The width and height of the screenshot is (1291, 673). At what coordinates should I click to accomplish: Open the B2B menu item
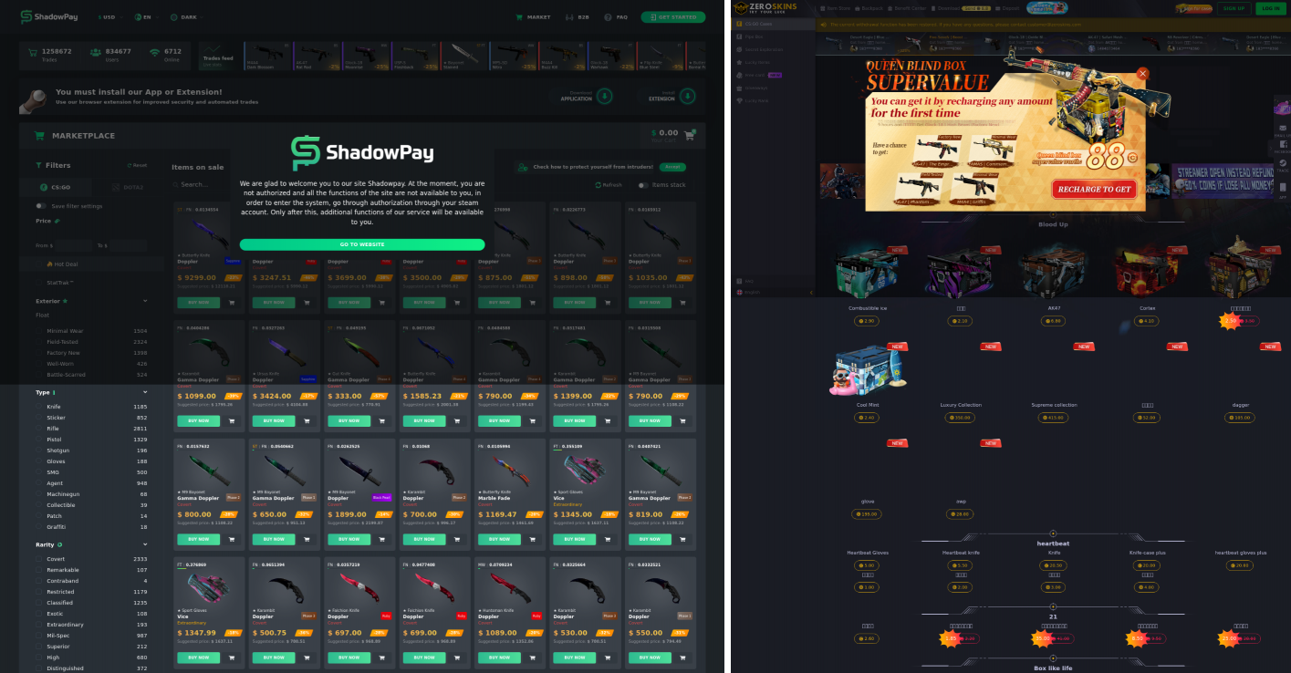578,16
